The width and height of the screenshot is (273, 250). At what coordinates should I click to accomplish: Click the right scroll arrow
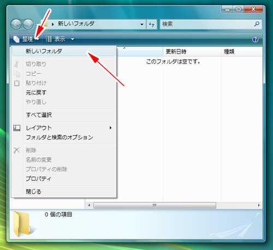click(x=259, y=205)
